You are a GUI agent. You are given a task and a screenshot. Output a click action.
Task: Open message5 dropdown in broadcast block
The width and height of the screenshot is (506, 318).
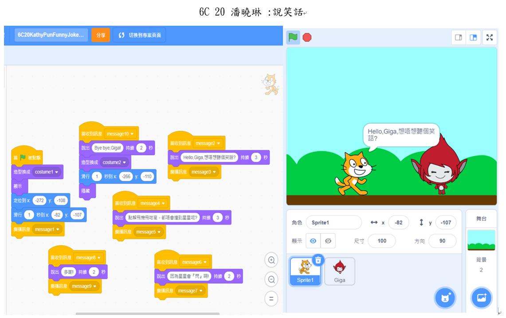148,232
